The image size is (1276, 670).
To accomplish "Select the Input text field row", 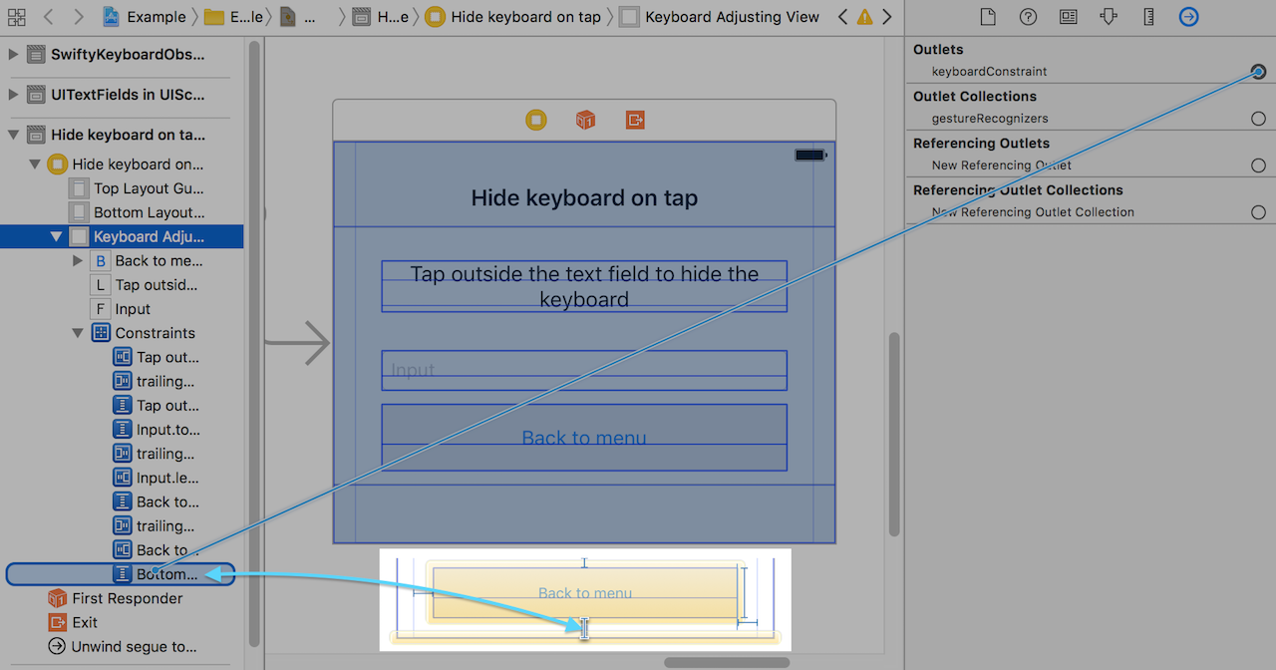I will [x=120, y=309].
